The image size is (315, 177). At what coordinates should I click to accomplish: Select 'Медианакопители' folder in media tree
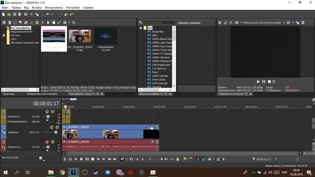[x=22, y=31]
